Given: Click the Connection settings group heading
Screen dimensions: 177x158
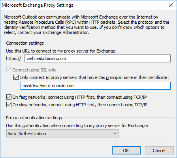Looking at the screenshot, I should pos(25,43).
